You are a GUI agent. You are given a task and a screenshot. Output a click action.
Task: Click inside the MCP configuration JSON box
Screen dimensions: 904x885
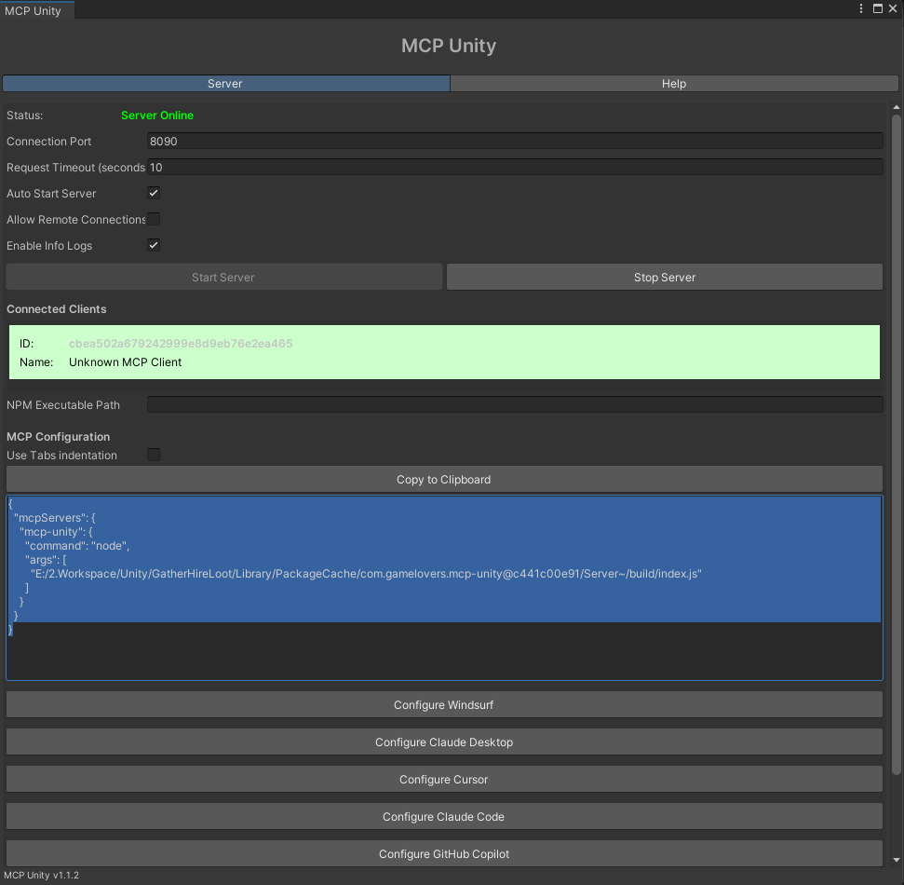(x=444, y=588)
